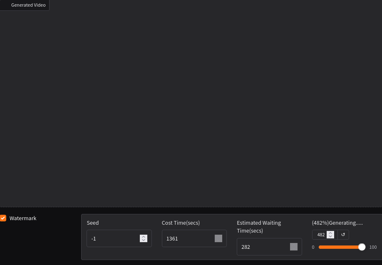Click the Seed label

pos(92,223)
